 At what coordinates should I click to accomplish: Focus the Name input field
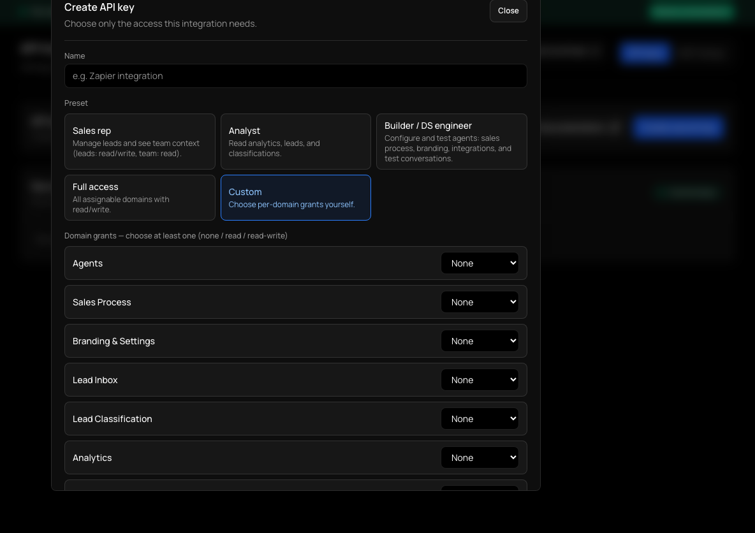(296, 76)
